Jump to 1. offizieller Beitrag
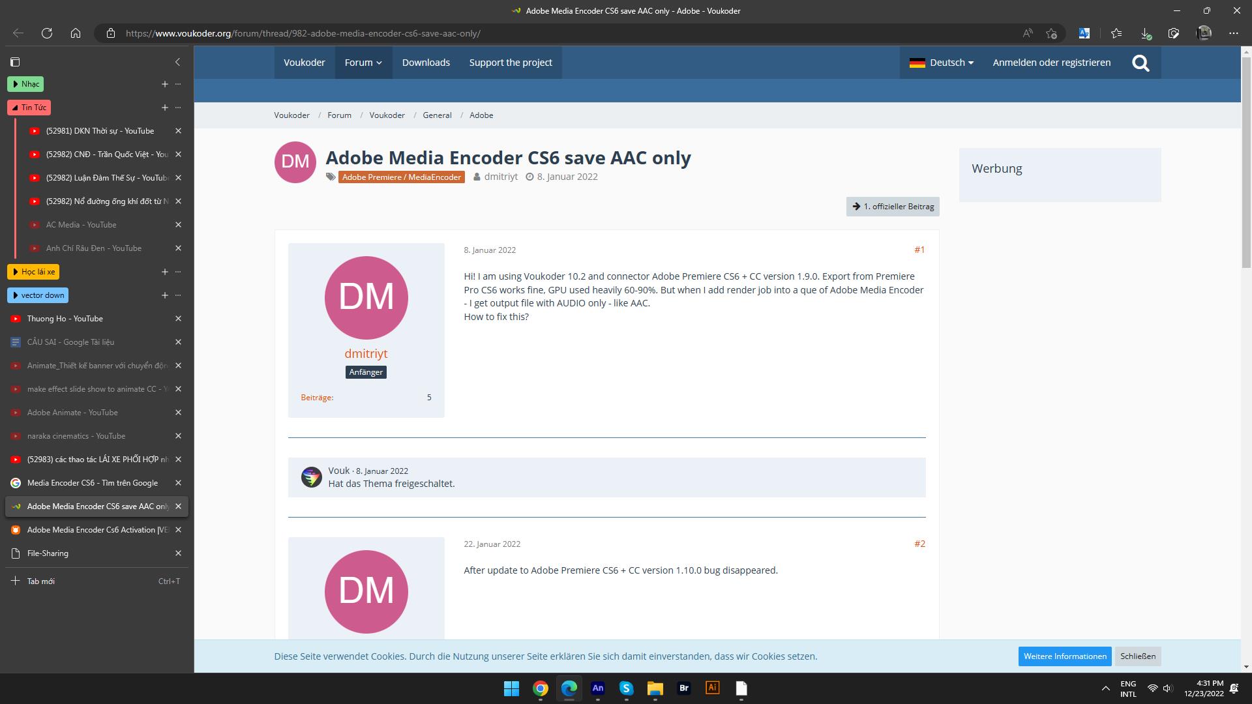Viewport: 1252px width, 704px height. pyautogui.click(x=892, y=207)
